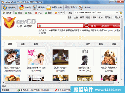Open the 陈奕迅 H3M album thumbnail

pos(85,57)
